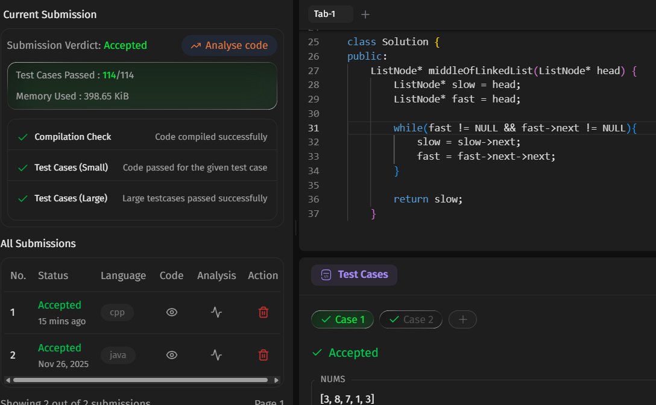
Task: Add a new editor tab with plus icon
Action: pos(365,14)
